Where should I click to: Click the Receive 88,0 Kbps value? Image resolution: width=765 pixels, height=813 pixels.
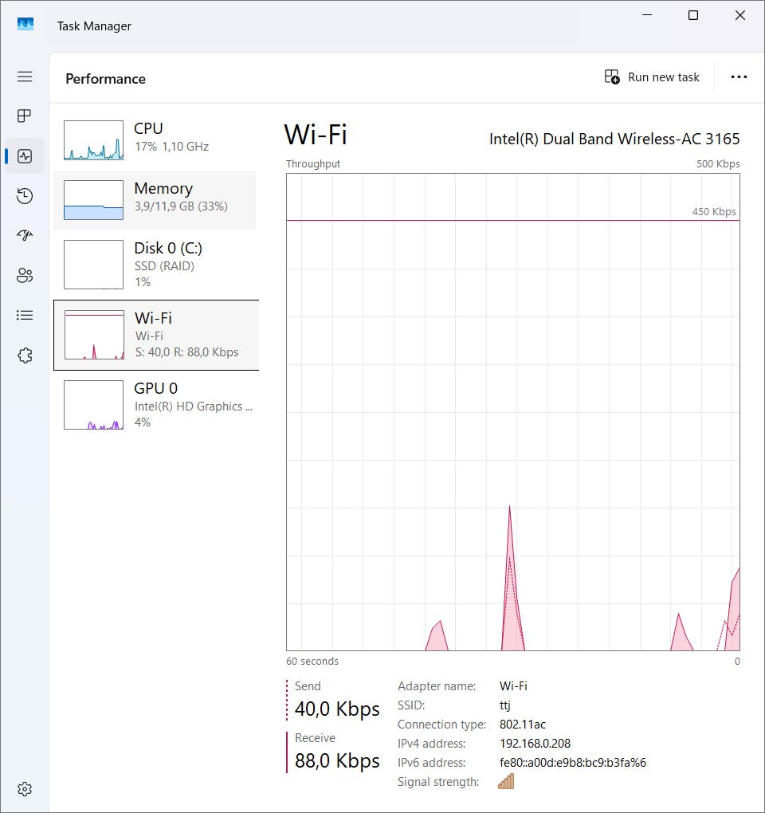tap(337, 760)
